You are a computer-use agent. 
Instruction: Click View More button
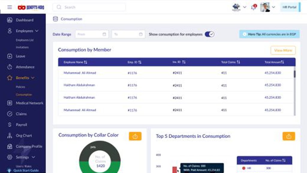[283, 50]
